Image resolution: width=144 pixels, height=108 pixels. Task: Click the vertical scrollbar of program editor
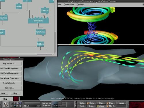point(55,27)
